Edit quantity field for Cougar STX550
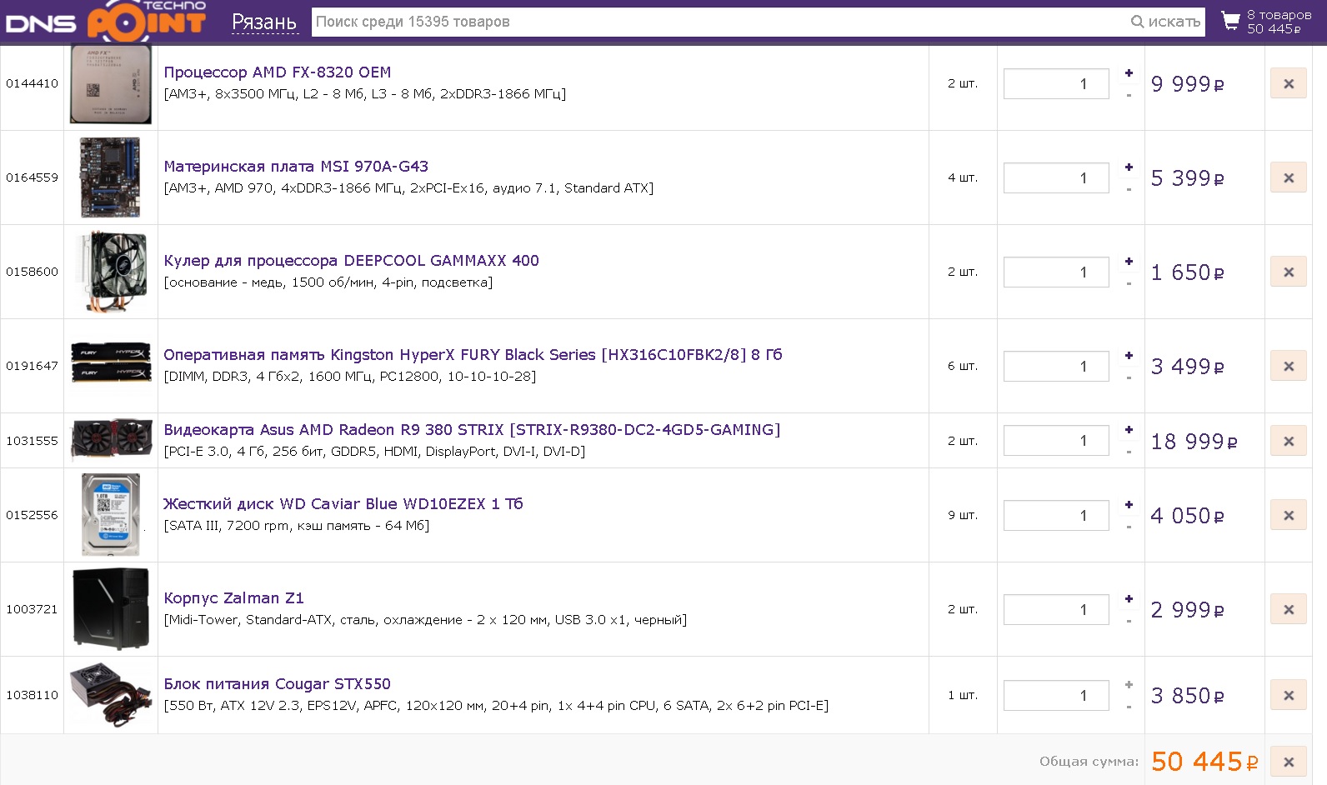The height and width of the screenshot is (785, 1327). coord(1056,695)
